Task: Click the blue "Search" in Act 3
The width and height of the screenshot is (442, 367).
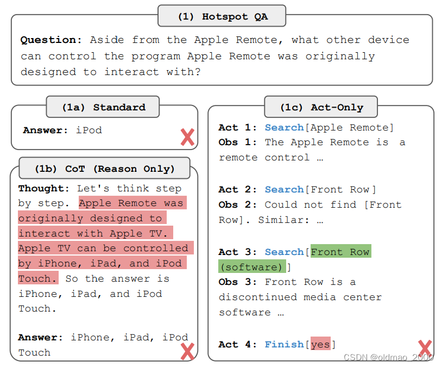Action: click(x=284, y=252)
